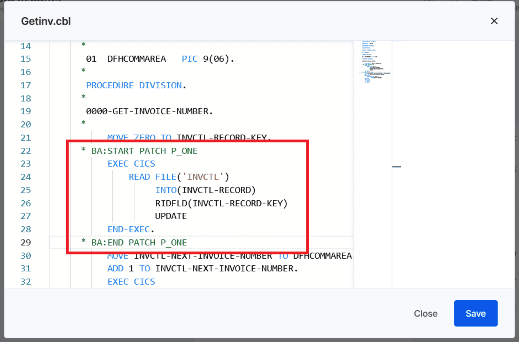Click the minimap code preview
The width and height of the screenshot is (519, 342).
[373, 62]
